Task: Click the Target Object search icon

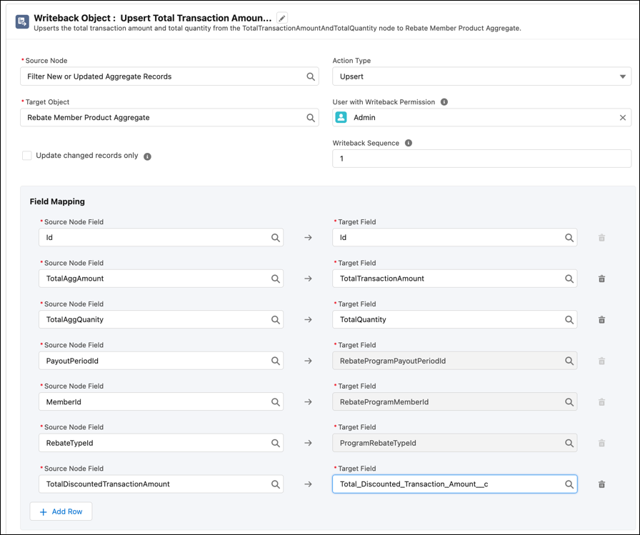Action: [310, 118]
